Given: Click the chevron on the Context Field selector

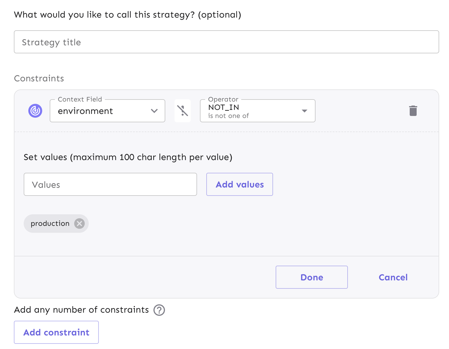Looking at the screenshot, I should [x=154, y=111].
